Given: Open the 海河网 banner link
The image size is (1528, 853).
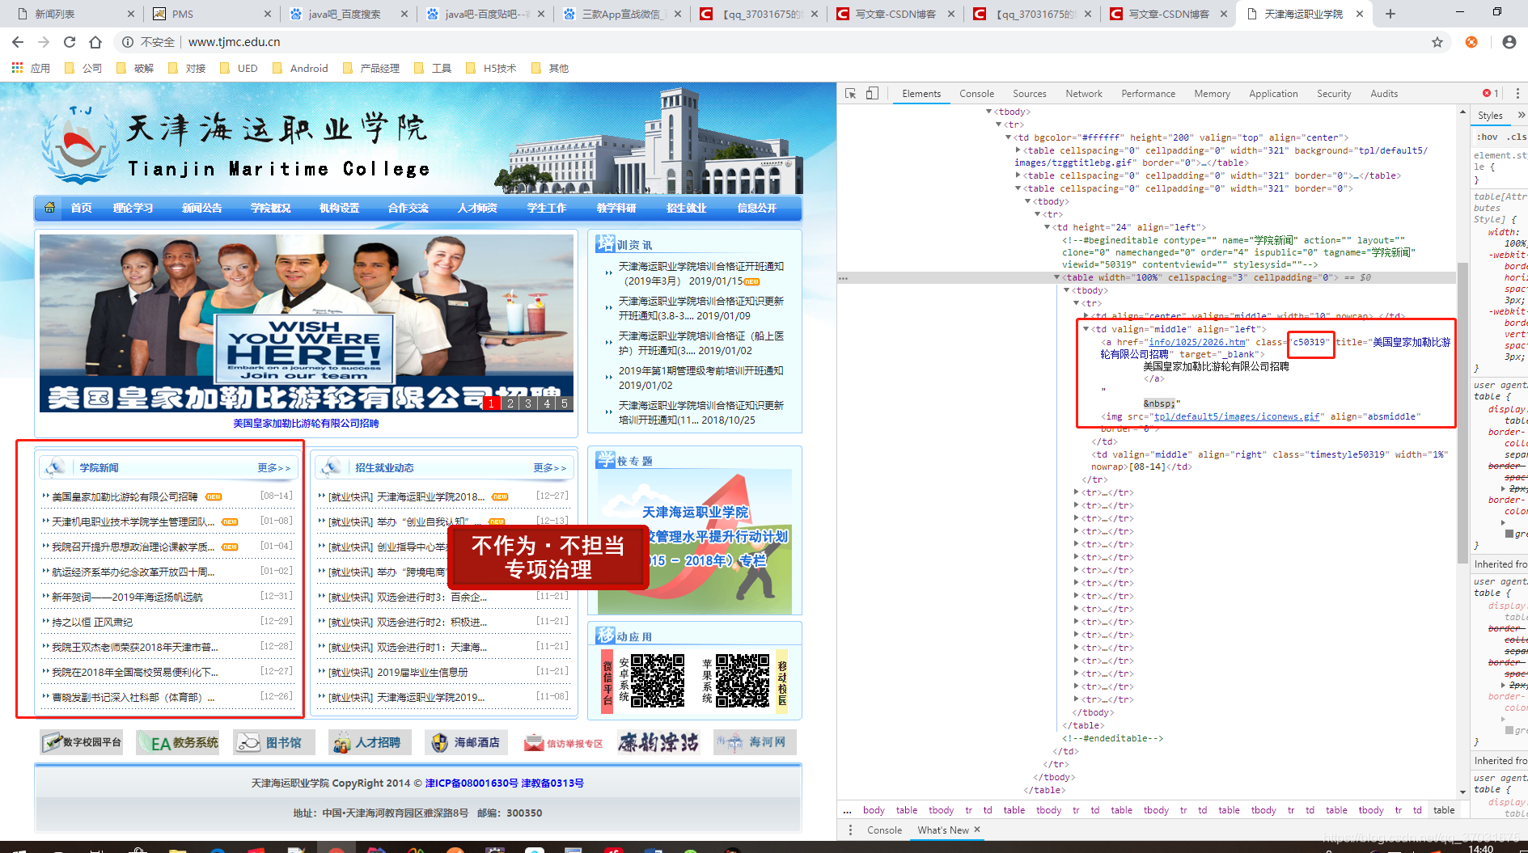Looking at the screenshot, I should point(755,742).
